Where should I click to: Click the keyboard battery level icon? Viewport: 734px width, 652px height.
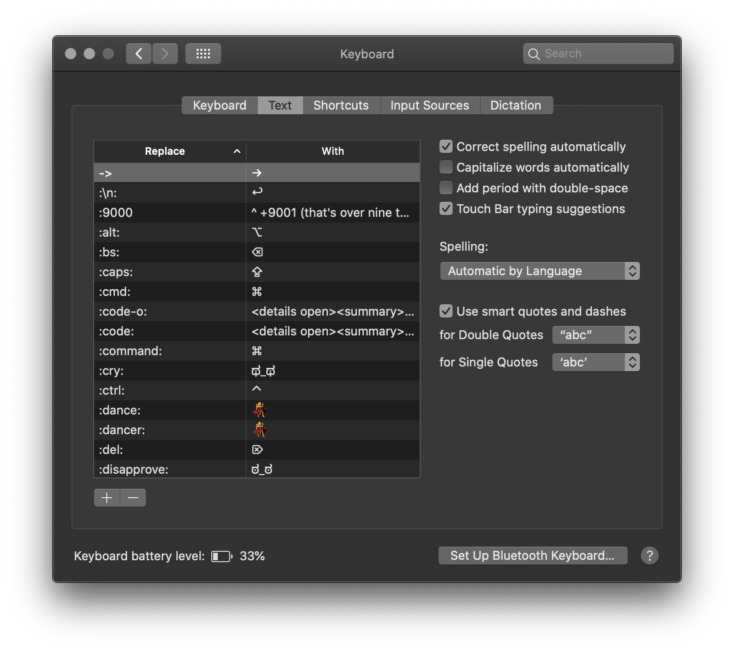tap(222, 557)
